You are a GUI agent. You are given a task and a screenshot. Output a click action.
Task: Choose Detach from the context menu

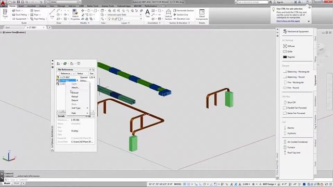pos(78,100)
